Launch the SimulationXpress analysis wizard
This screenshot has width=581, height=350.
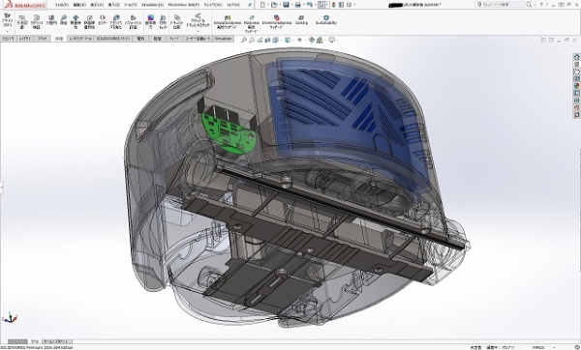tap(228, 22)
